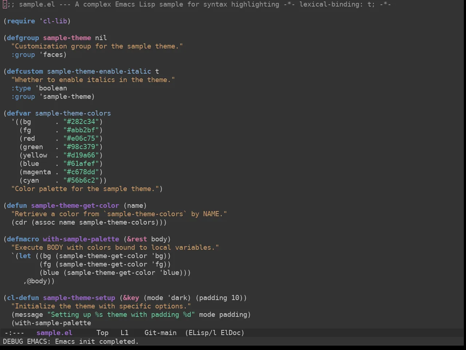Place cursor on the require keyword
466x350 pixels.
point(21,21)
